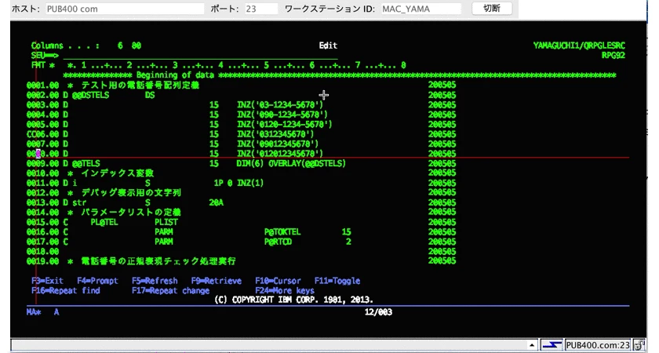Click the PUB400.com:23 status bar label
This screenshot has height=353, width=659.
pos(598,345)
